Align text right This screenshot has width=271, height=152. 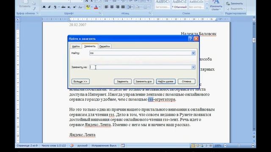point(118,7)
